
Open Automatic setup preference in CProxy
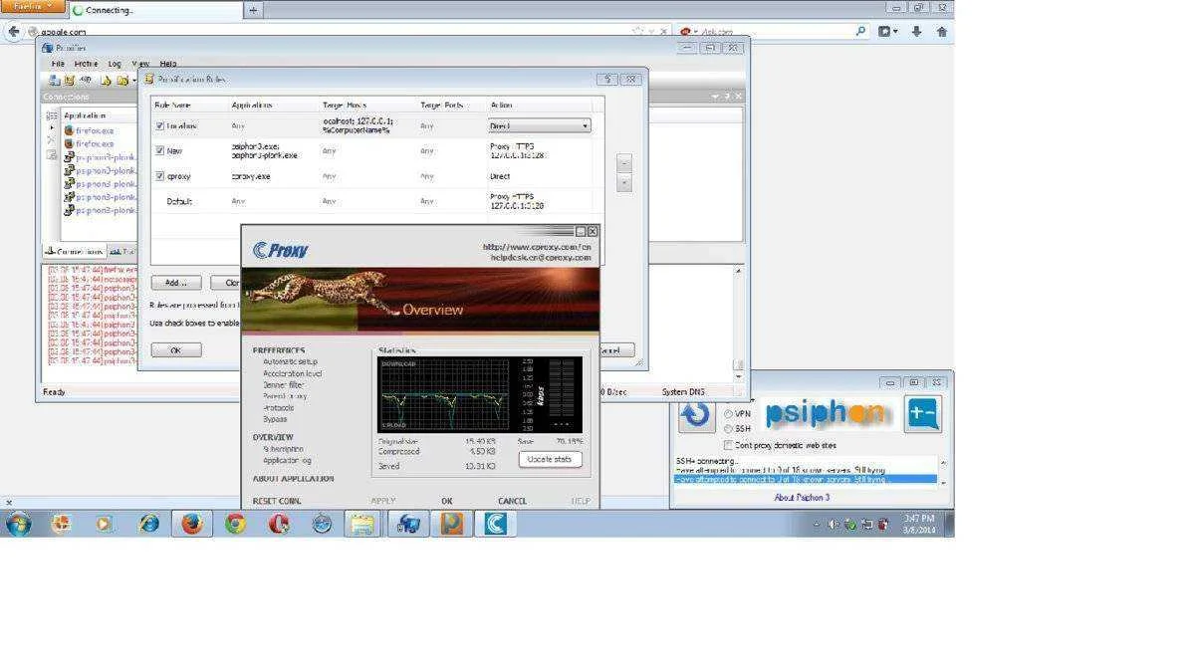[290, 362]
